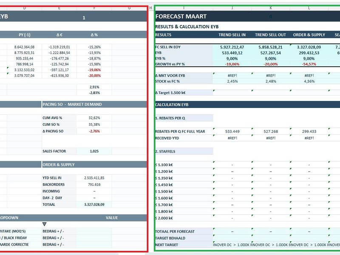This screenshot has height=255, width=340.
Task: Click the -1.319.219,01 difference cell
Action: click(x=59, y=47)
